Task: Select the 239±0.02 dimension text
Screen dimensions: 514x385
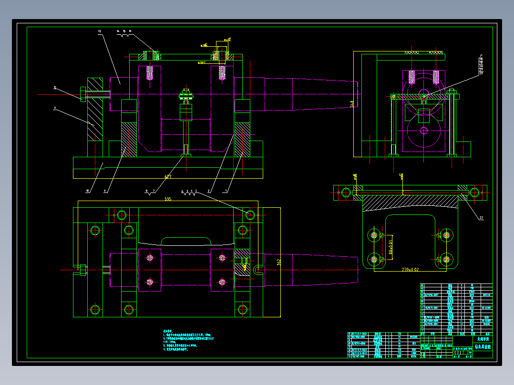Action: point(410,270)
